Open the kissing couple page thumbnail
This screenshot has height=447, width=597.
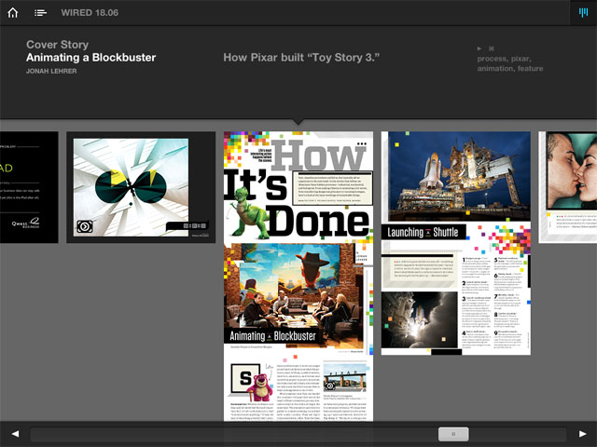568,187
